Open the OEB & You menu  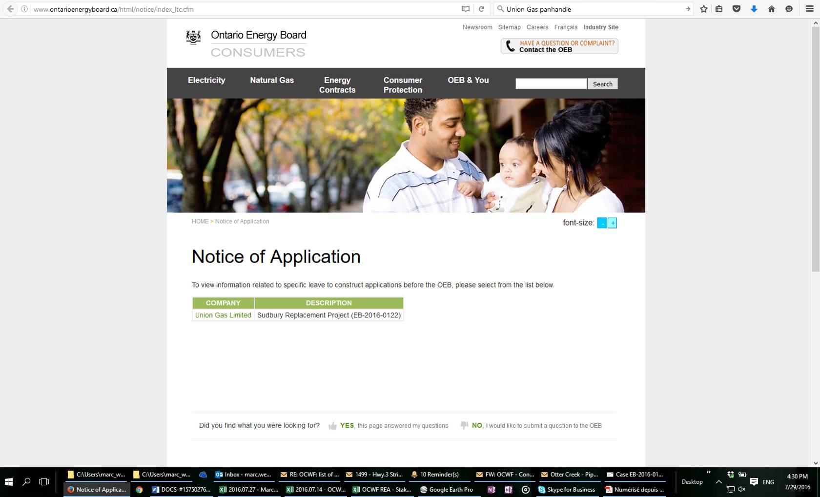[468, 80]
